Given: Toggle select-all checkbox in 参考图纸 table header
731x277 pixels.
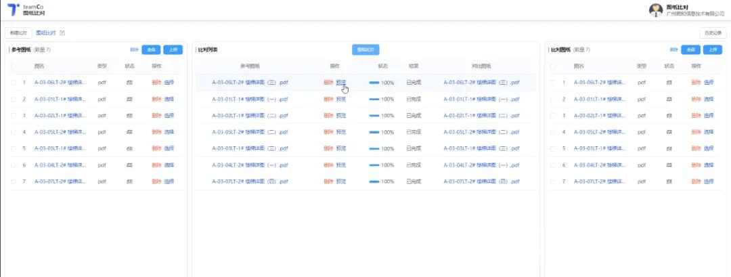Looking at the screenshot, I should 14,66.
